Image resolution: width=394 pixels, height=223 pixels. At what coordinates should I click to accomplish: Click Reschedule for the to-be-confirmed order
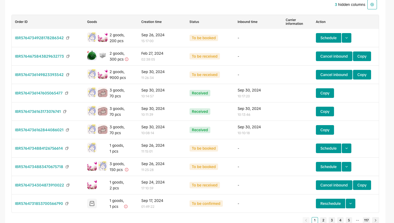pos(330,204)
